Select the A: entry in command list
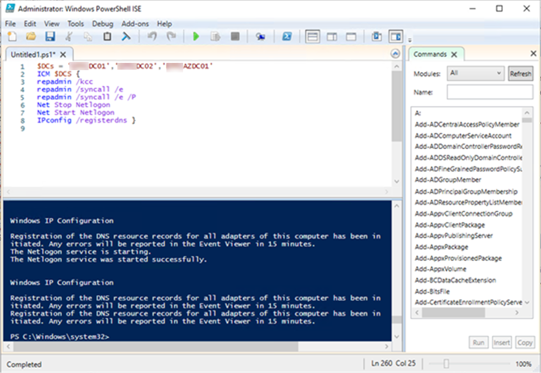541x373 pixels. click(418, 113)
